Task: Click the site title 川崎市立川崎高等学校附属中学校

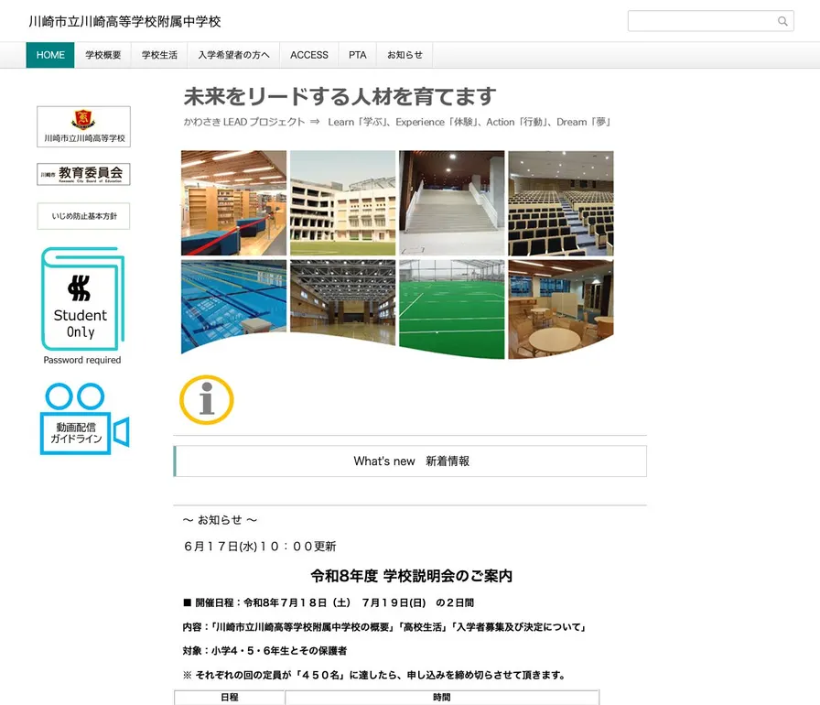Action: (124, 21)
